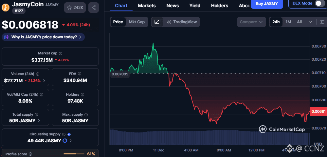Screen dimensions: 327x157
Task: Open chart settings sliders icon
Action: point(322,22)
